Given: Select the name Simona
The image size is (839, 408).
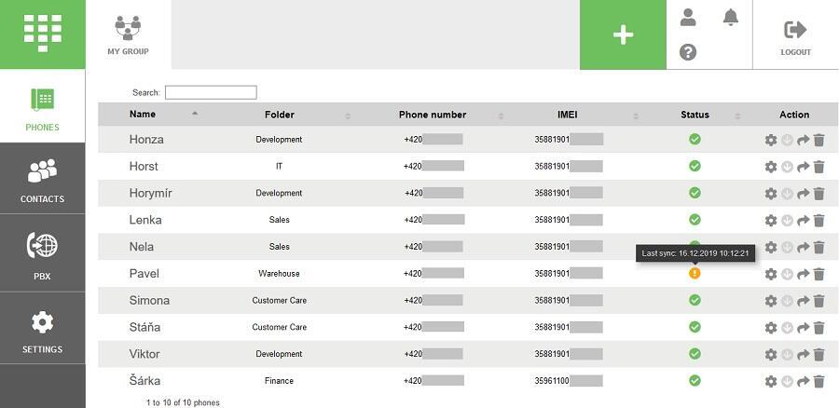Looking at the screenshot, I should tap(149, 300).
